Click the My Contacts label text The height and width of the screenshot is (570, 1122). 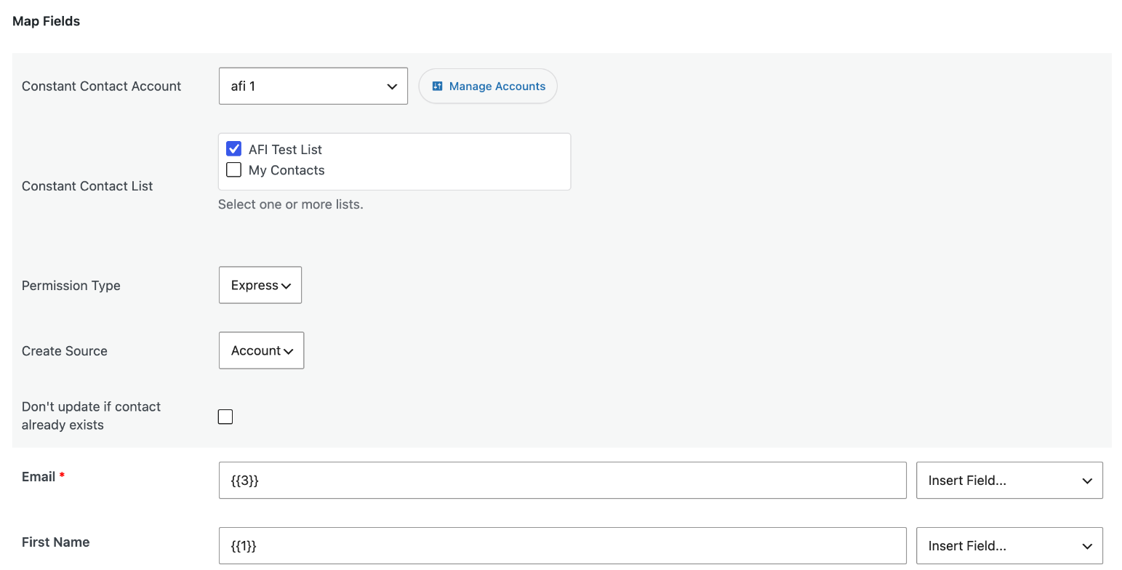click(286, 170)
